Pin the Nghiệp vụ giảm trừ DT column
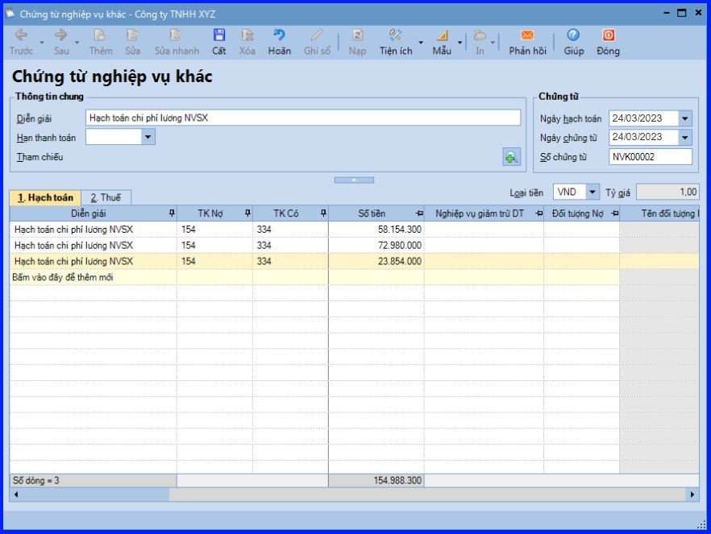Screen dimensions: 711x534 pos(538,213)
